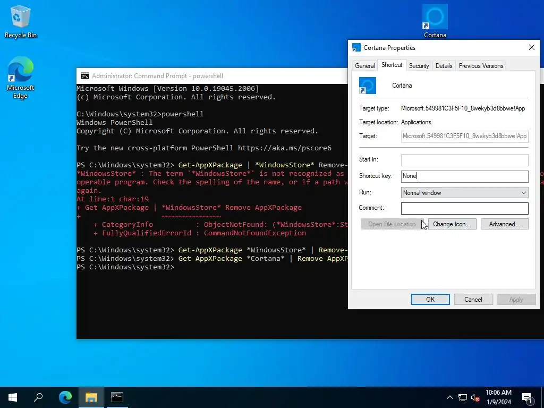
Task: Open the network status tray icon
Action: (x=463, y=397)
